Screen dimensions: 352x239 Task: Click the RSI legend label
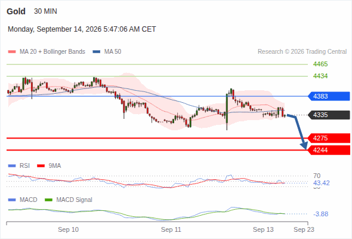tap(24, 166)
